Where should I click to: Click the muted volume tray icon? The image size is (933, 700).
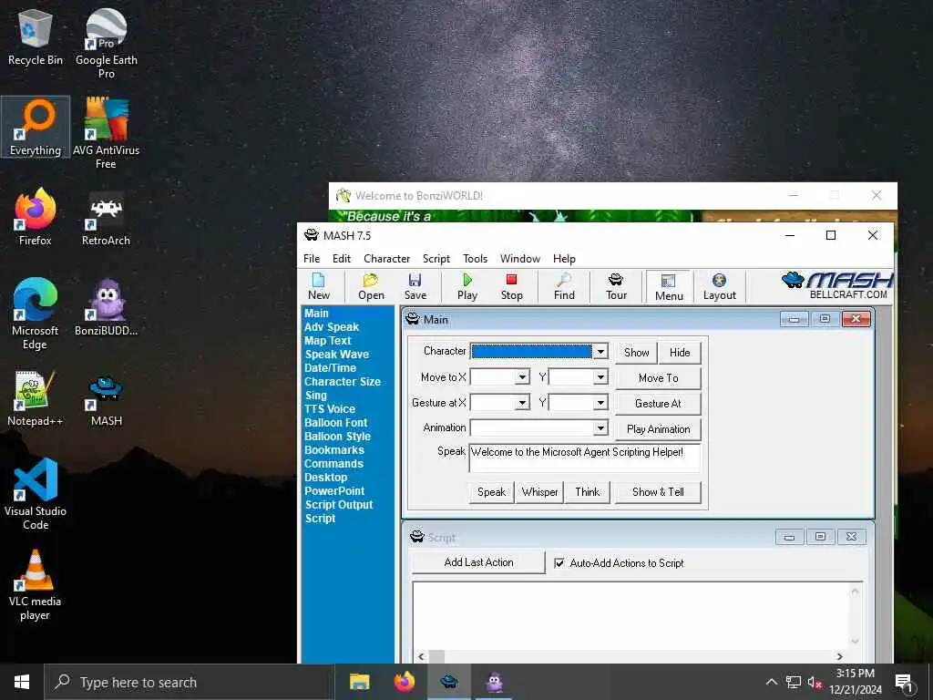click(814, 683)
